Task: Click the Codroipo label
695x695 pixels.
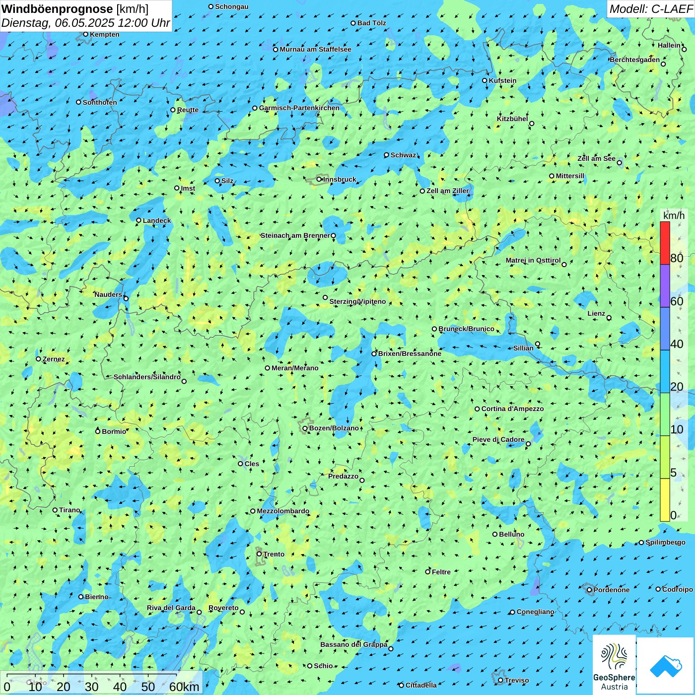Action: [x=677, y=589]
